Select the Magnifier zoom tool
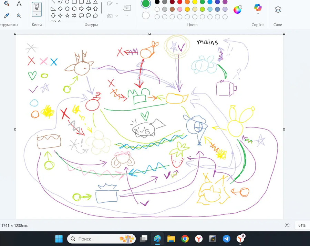Screen dimensions: 310x246 pyautogui.click(x=19, y=16)
